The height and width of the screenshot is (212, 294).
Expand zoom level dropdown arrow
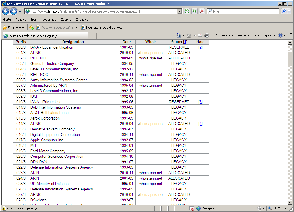click(286, 208)
